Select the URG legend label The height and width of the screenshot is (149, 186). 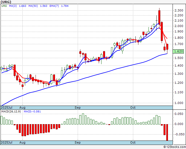(4, 6)
